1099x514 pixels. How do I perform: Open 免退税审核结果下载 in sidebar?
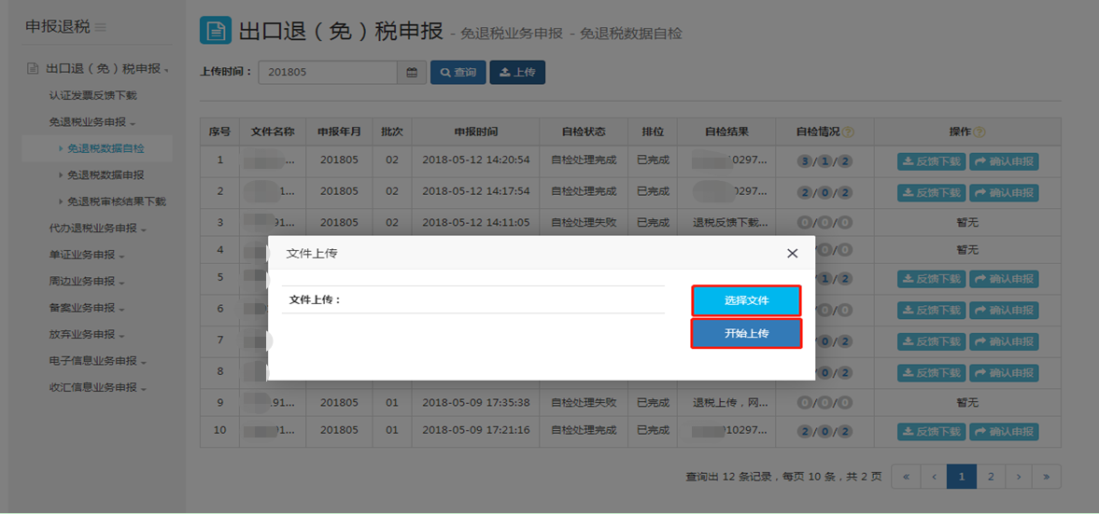[116, 201]
